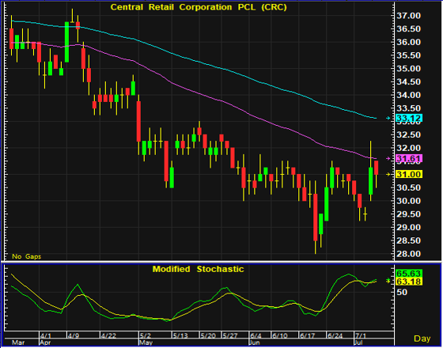
Task: Click the 6/4 date axis marker
Action: tap(256, 336)
